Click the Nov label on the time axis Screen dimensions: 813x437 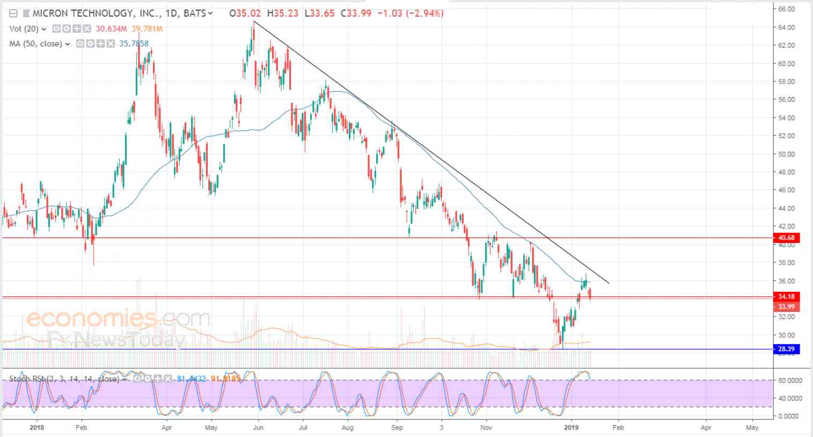486,427
